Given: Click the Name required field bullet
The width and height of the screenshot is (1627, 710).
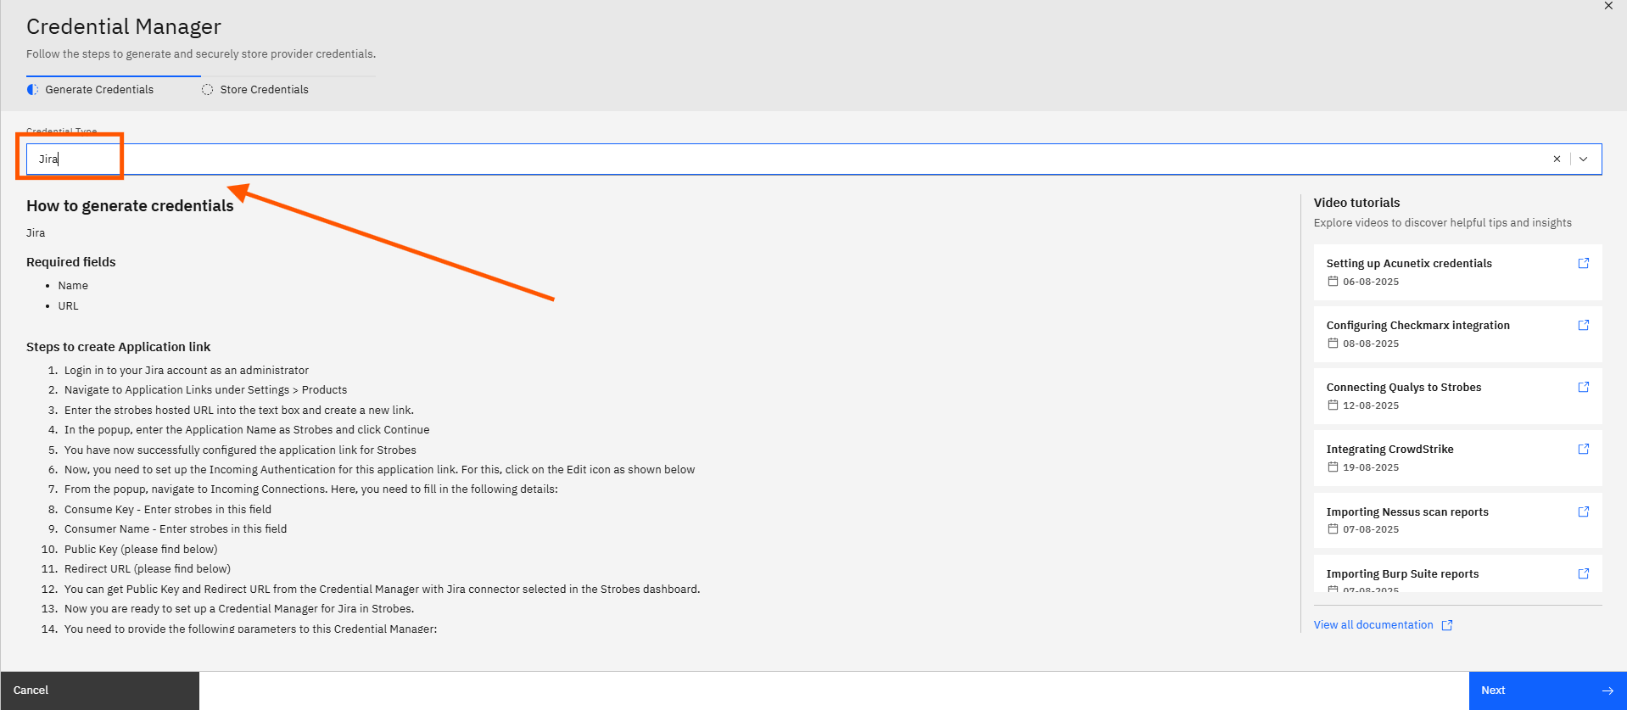Looking at the screenshot, I should [x=73, y=286].
